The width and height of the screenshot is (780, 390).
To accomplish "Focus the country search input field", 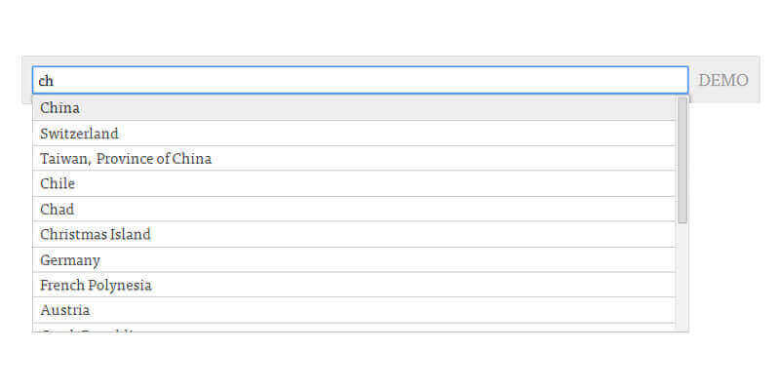I will [x=292, y=80].
